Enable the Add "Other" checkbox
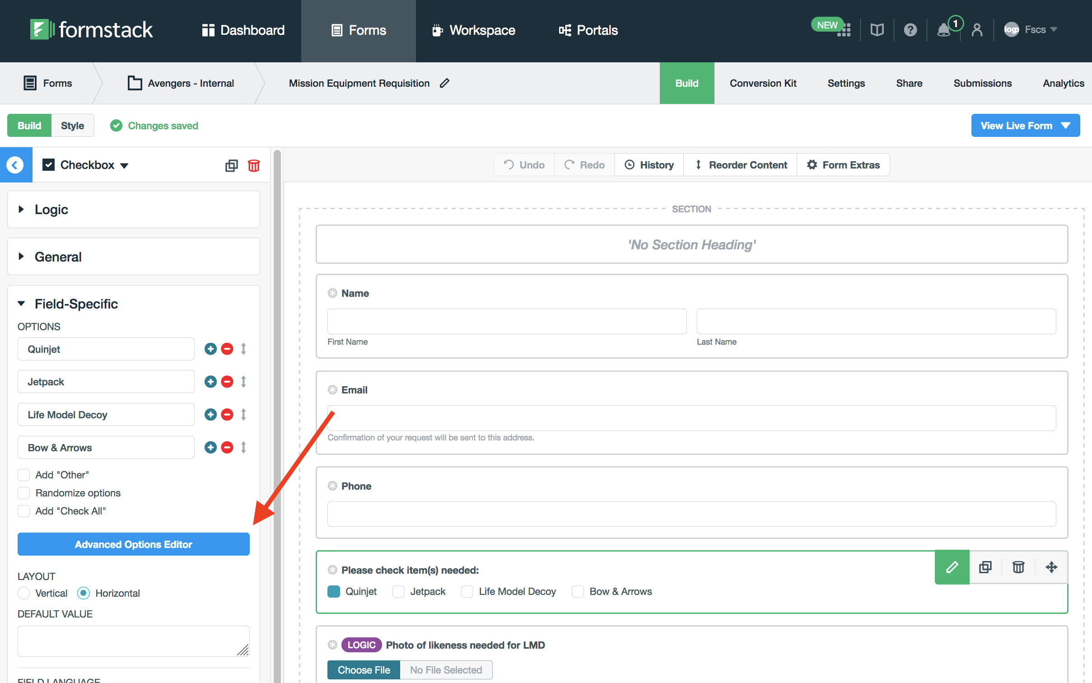This screenshot has width=1092, height=683. pos(24,475)
